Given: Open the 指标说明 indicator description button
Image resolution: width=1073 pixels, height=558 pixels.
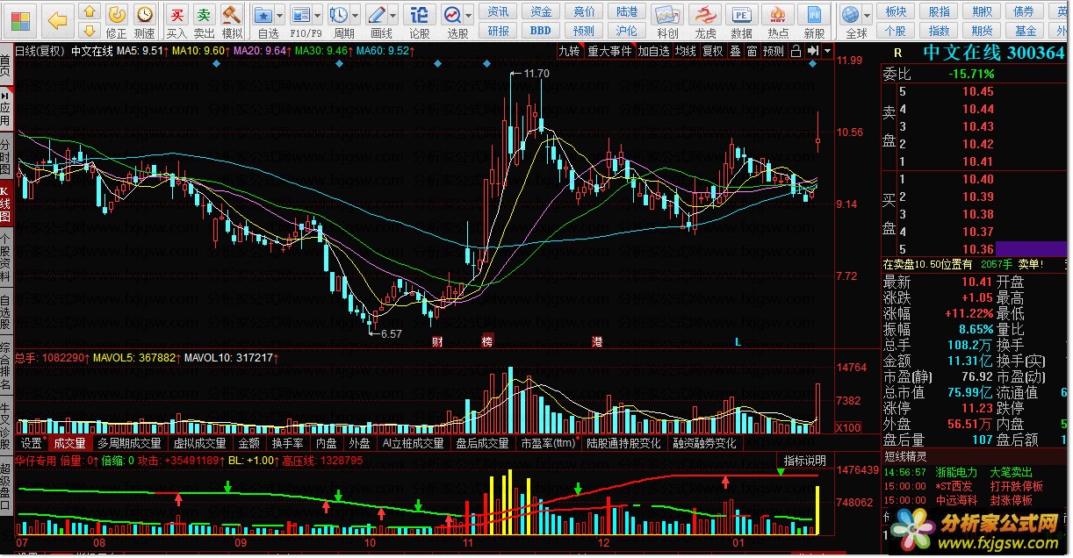Looking at the screenshot, I should pyautogui.click(x=804, y=460).
